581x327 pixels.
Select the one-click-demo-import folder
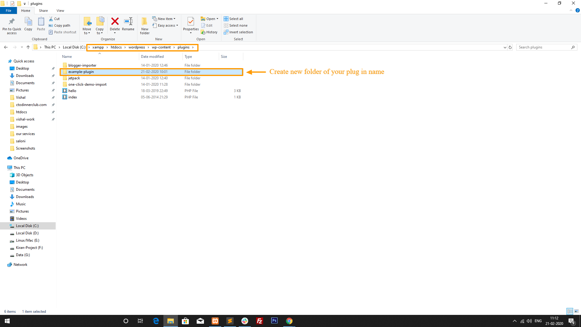[151, 84]
